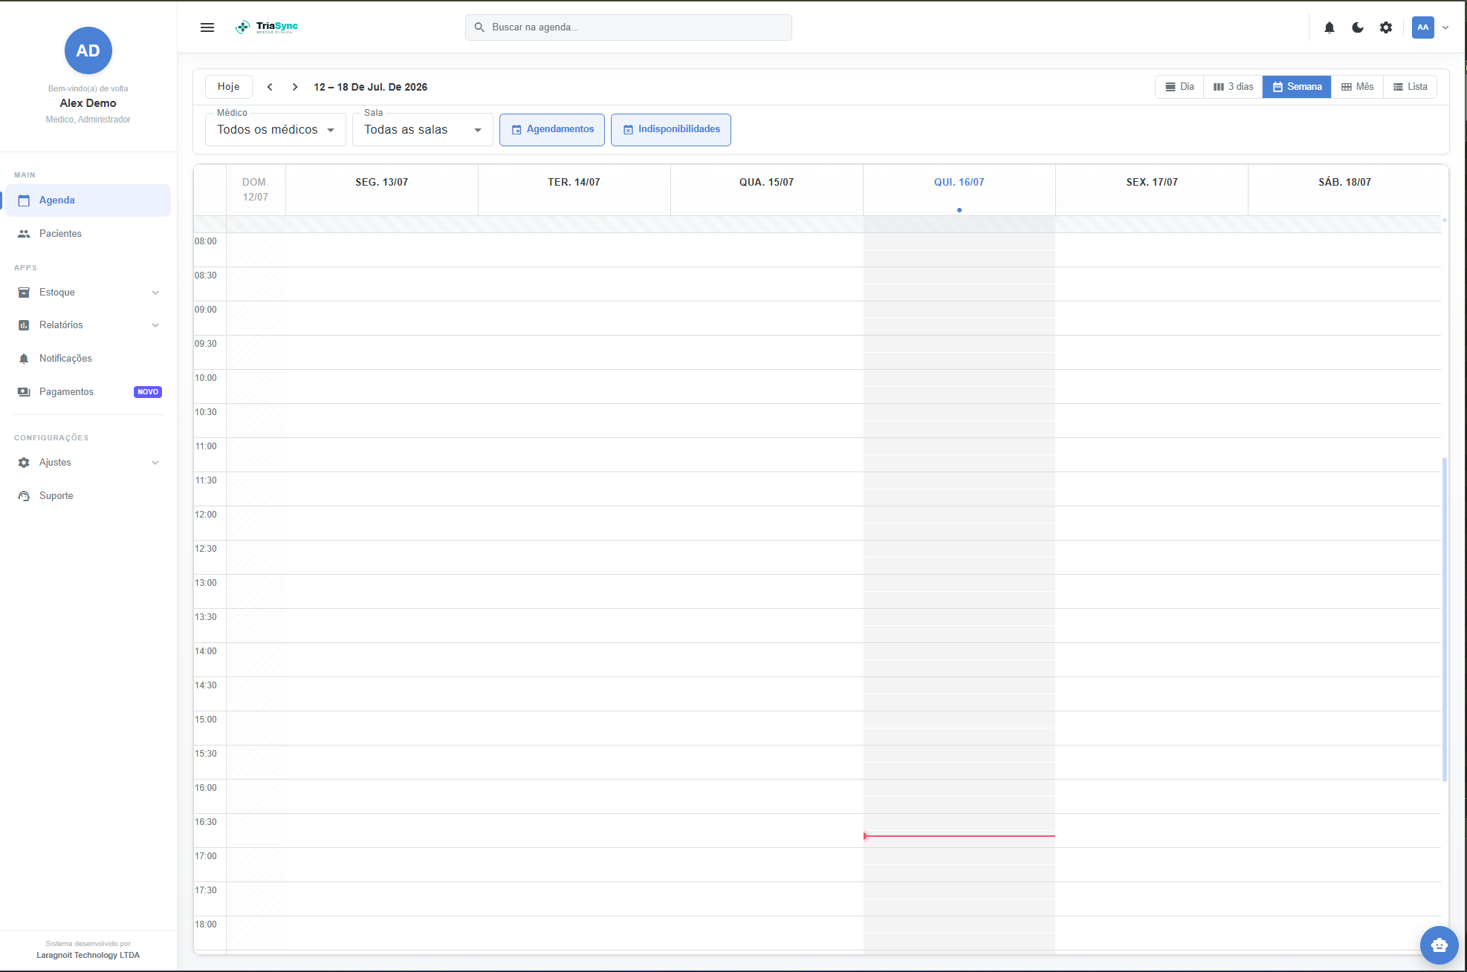Click the Estoque box icon
The width and height of the screenshot is (1467, 972).
(x=24, y=293)
